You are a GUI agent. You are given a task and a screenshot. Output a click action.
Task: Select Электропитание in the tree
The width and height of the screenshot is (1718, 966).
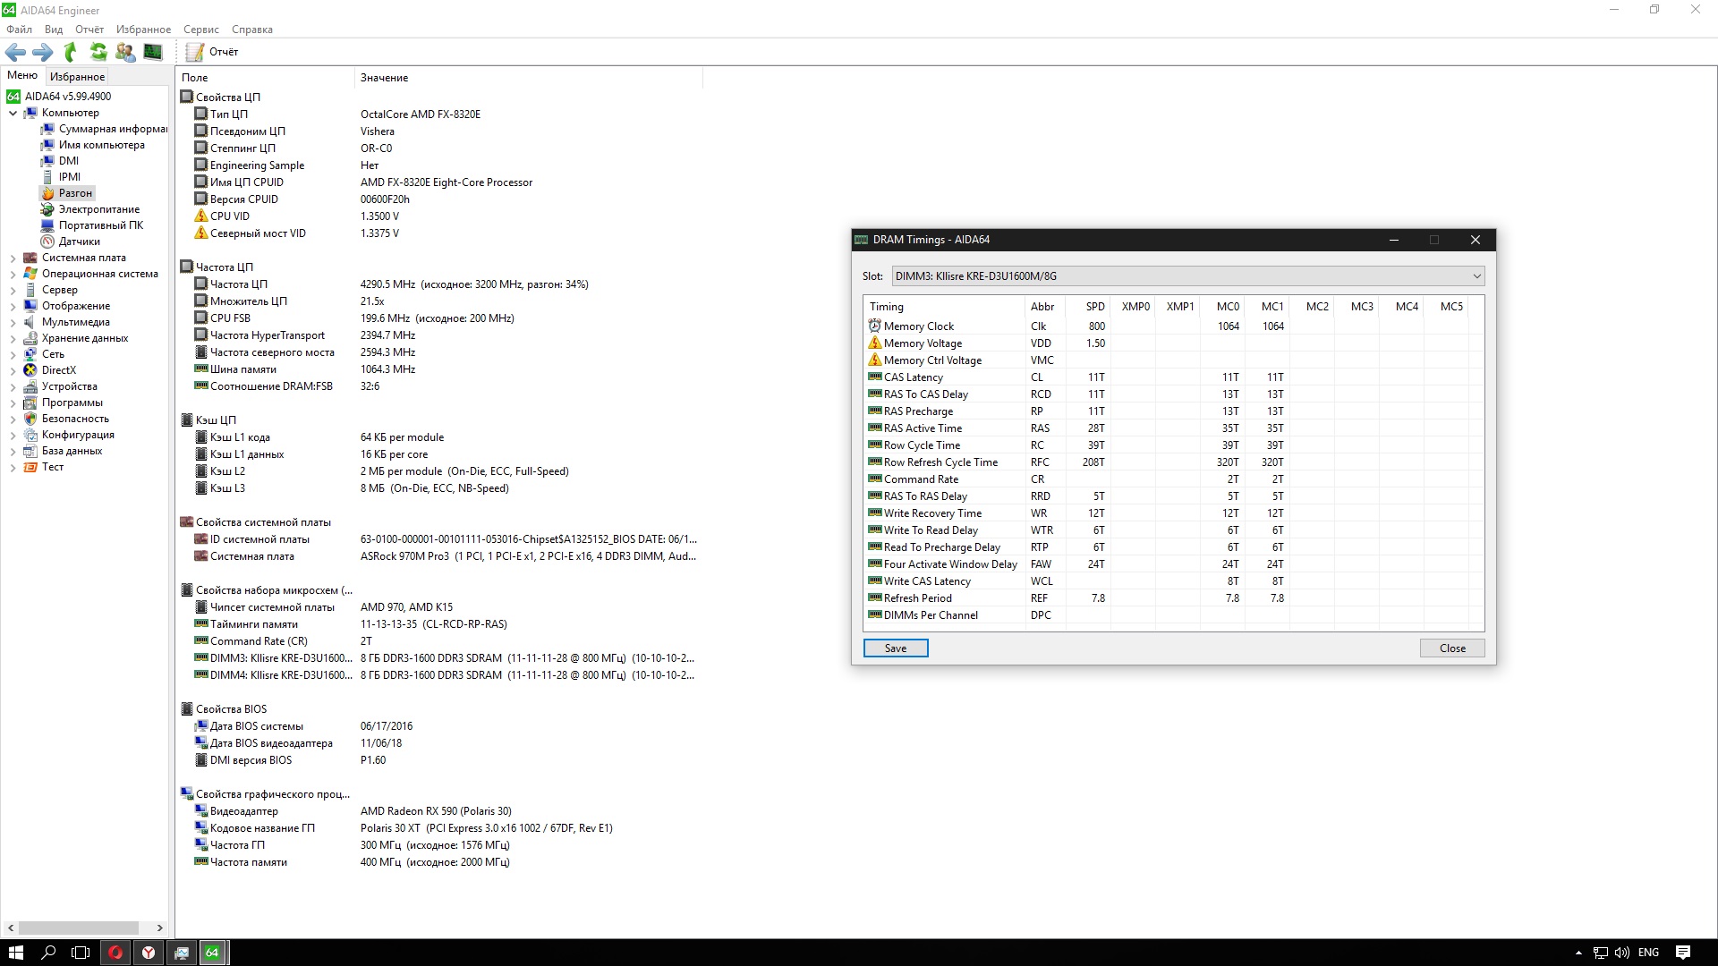(98, 209)
